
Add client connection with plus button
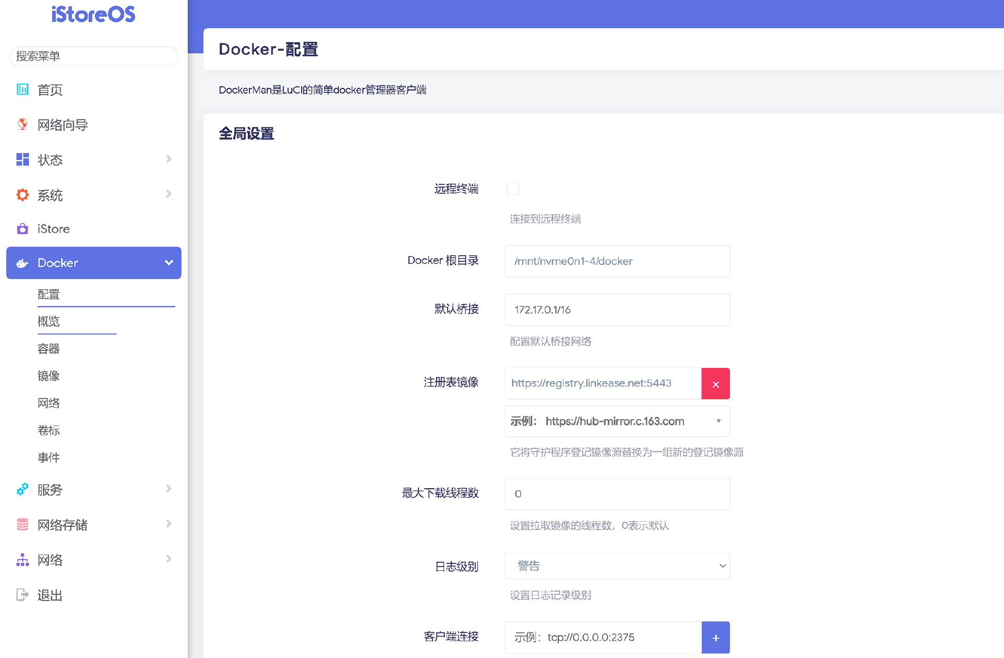coord(715,638)
